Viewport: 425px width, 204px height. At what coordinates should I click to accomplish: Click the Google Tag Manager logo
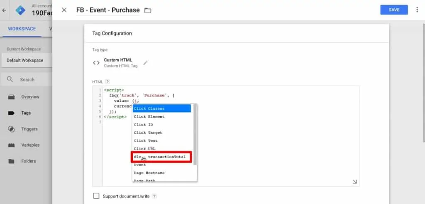[20, 10]
